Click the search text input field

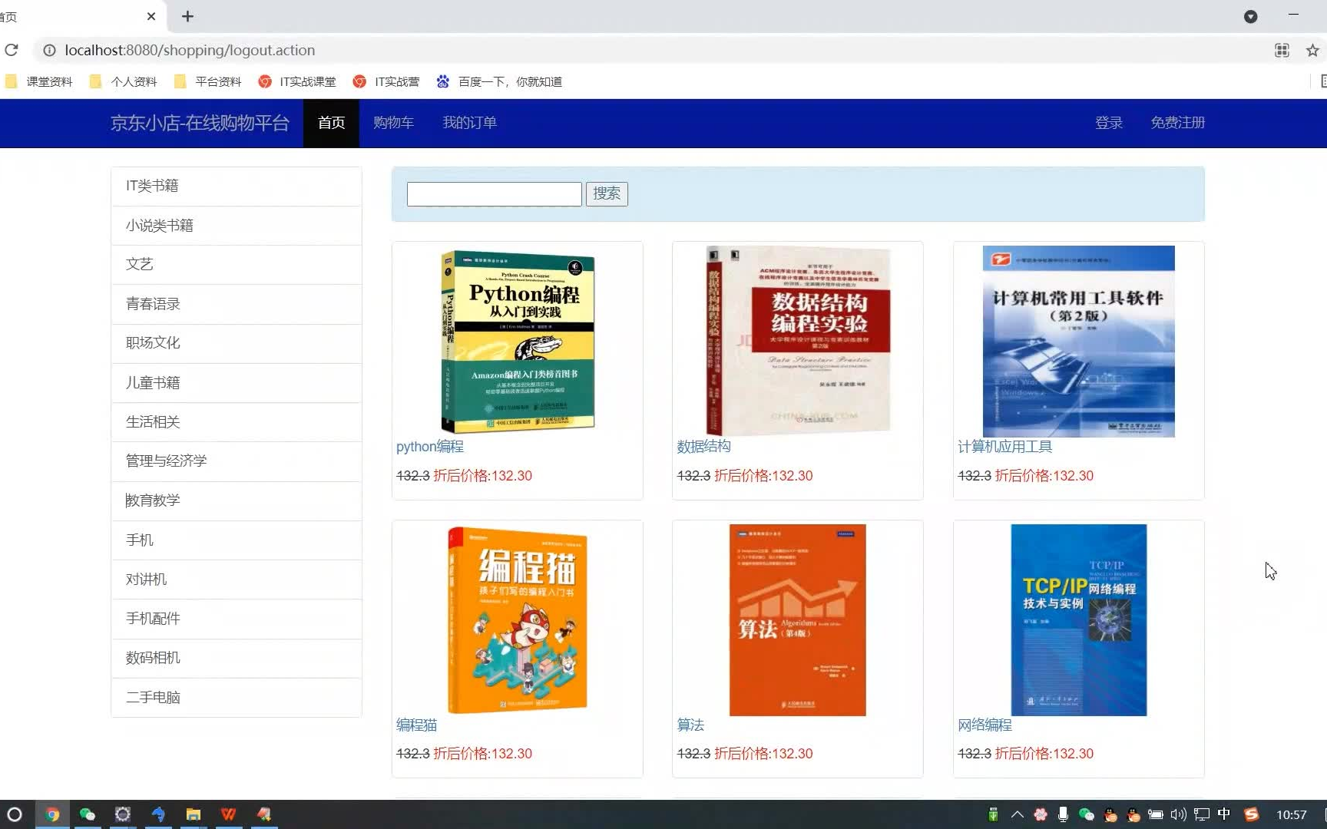point(494,193)
